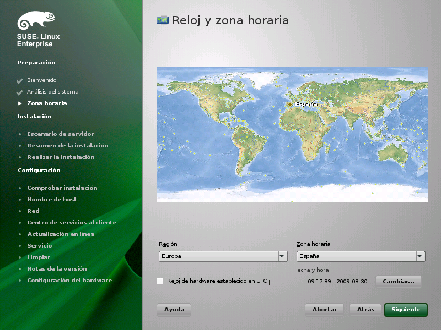Click Australia on the world map
The width and height of the screenshot is (441, 330).
tap(393, 154)
